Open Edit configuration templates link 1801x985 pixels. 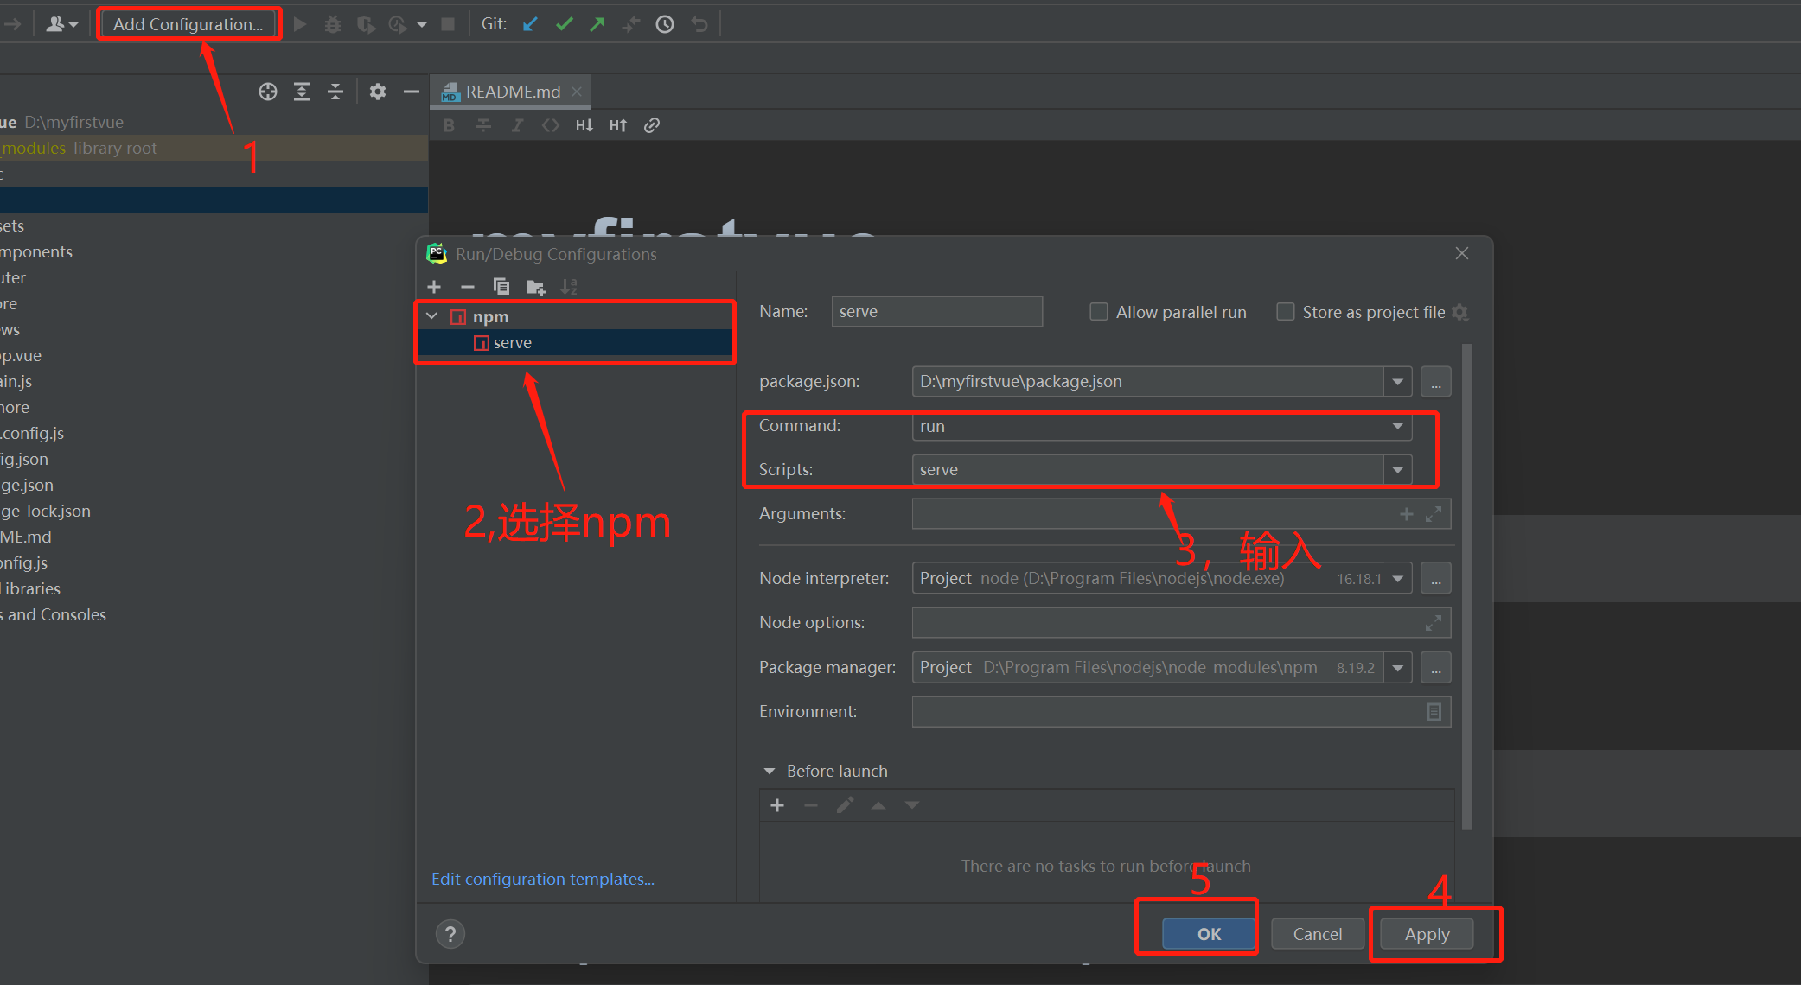pos(543,879)
